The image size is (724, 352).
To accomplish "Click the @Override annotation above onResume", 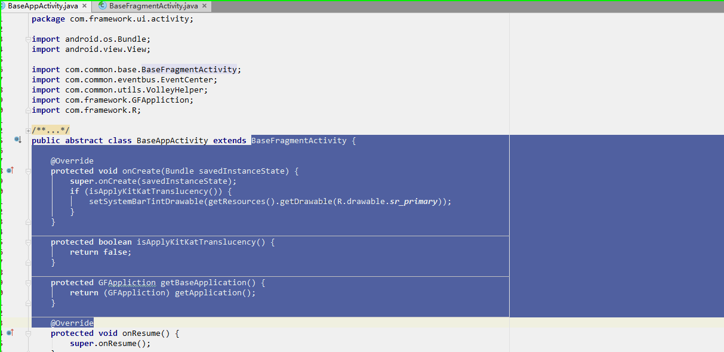I will (x=72, y=323).
